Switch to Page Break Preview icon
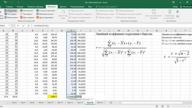The image size is (192, 108). pyautogui.click(x=168, y=106)
